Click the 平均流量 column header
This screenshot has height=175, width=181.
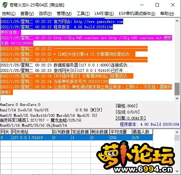click(x=121, y=132)
